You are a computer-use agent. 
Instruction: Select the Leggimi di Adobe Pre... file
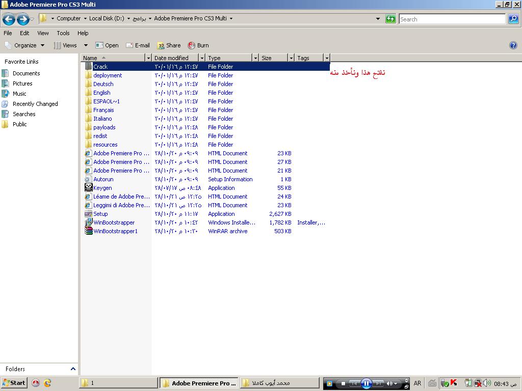click(121, 205)
